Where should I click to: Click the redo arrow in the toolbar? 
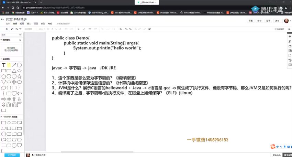pos(16,29)
